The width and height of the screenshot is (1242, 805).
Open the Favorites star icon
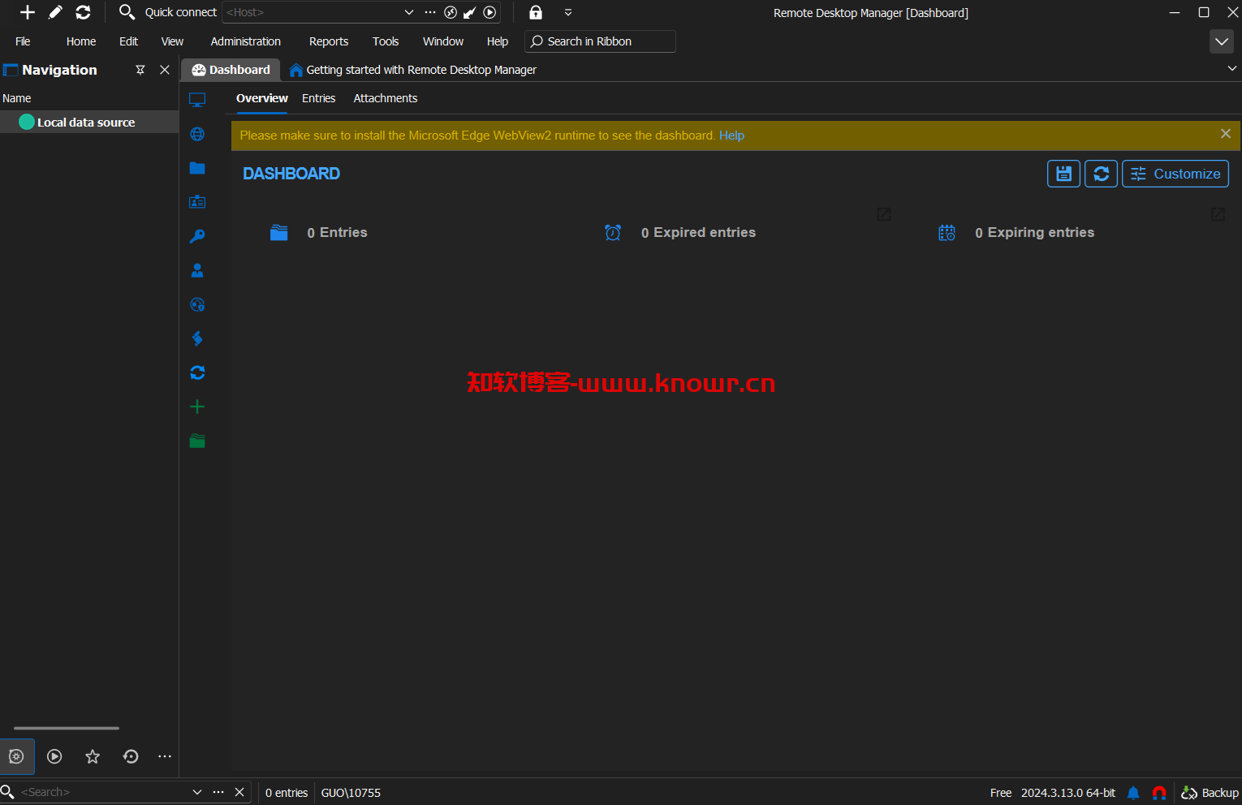[x=93, y=756]
